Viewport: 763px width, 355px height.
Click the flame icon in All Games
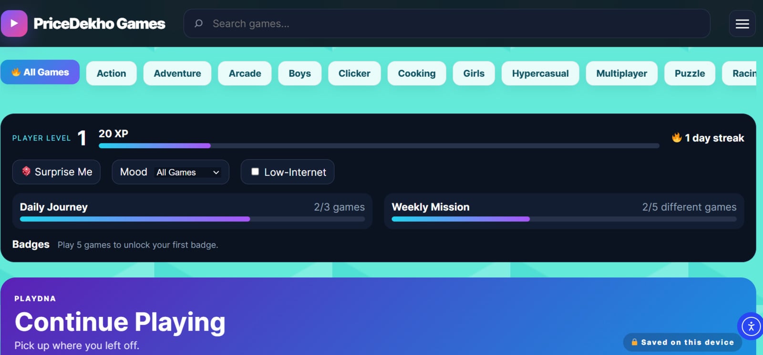[x=16, y=72]
